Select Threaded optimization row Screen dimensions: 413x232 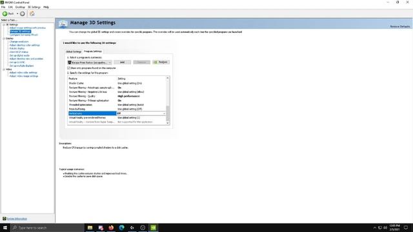click(x=117, y=104)
